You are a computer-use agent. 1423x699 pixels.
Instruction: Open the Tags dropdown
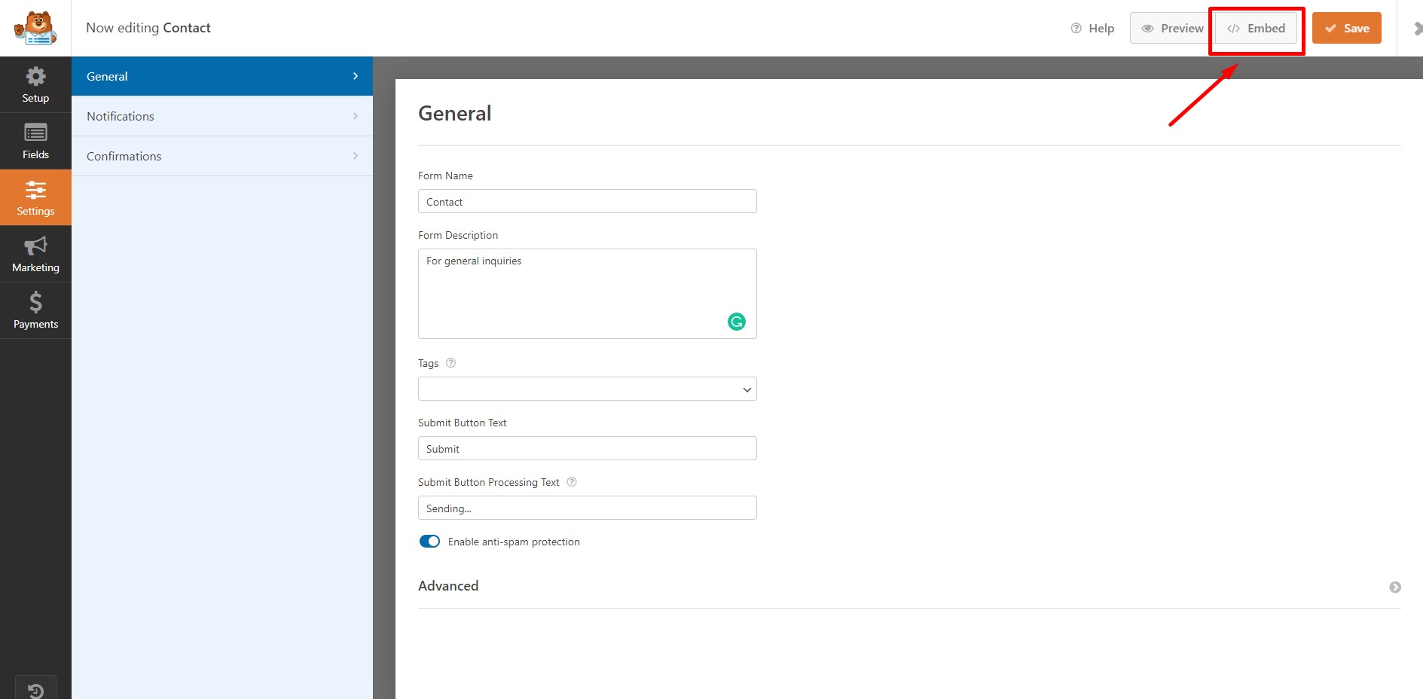(x=588, y=389)
